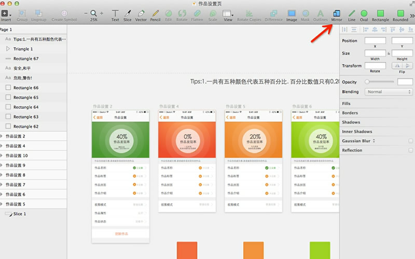Click the Opacity value field
This screenshot has width=415, height=259.
405,82
